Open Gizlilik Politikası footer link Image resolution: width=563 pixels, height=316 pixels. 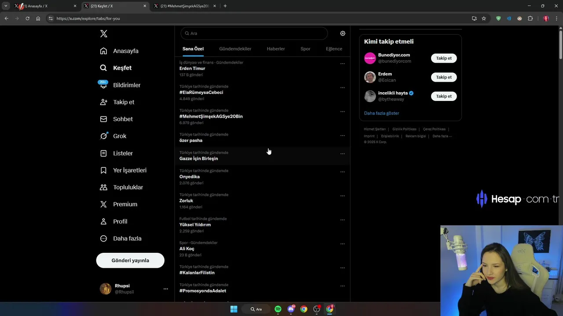point(404,129)
